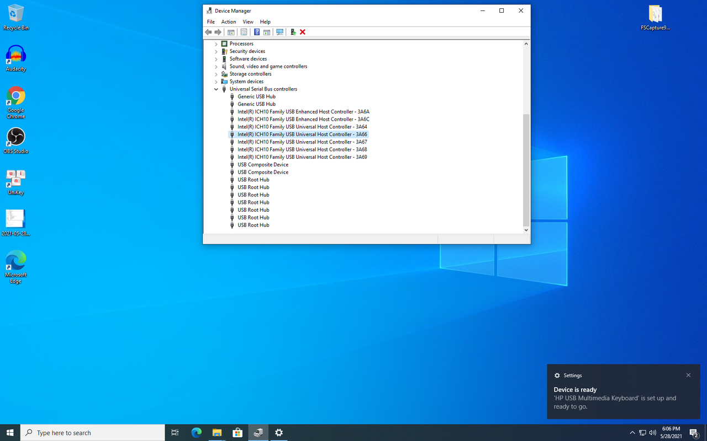The image size is (707, 441).
Task: Dismiss the 'Device is ready' notification
Action: [x=688, y=375]
